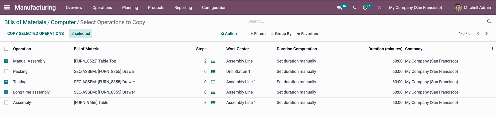Go to next page arrow
The width and height of the screenshot is (496, 116).
tap(486, 34)
